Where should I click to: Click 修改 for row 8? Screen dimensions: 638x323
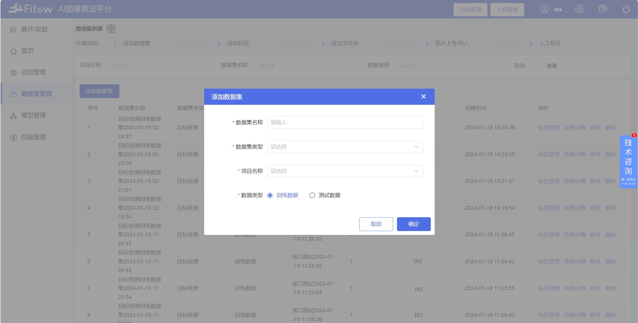point(595,315)
